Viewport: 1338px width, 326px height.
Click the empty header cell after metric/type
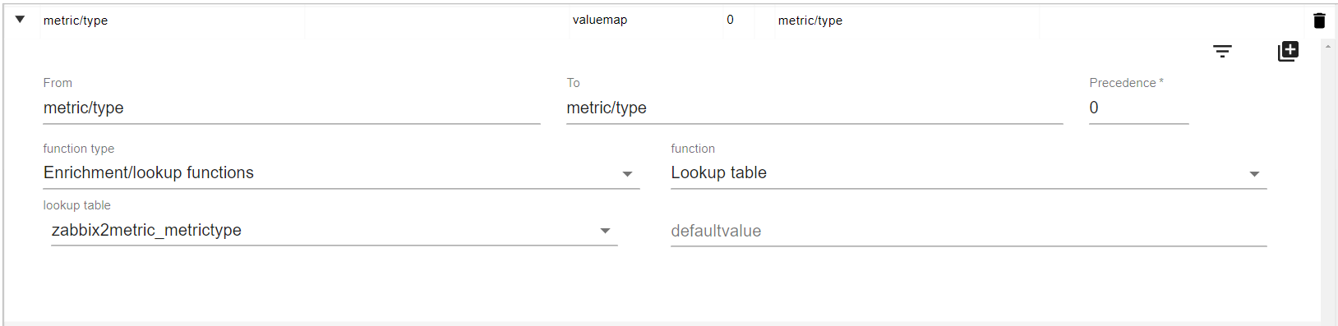coord(437,21)
